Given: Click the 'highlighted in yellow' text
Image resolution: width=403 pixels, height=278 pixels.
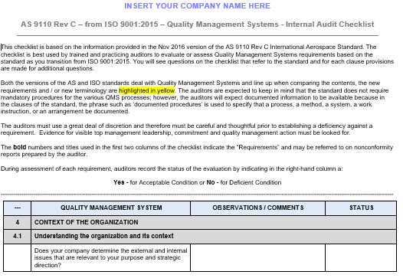Looking at the screenshot, I should click(x=147, y=90).
